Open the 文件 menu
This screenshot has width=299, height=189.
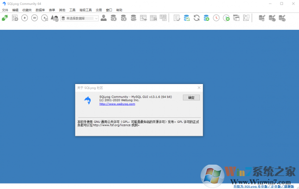tap(5, 10)
